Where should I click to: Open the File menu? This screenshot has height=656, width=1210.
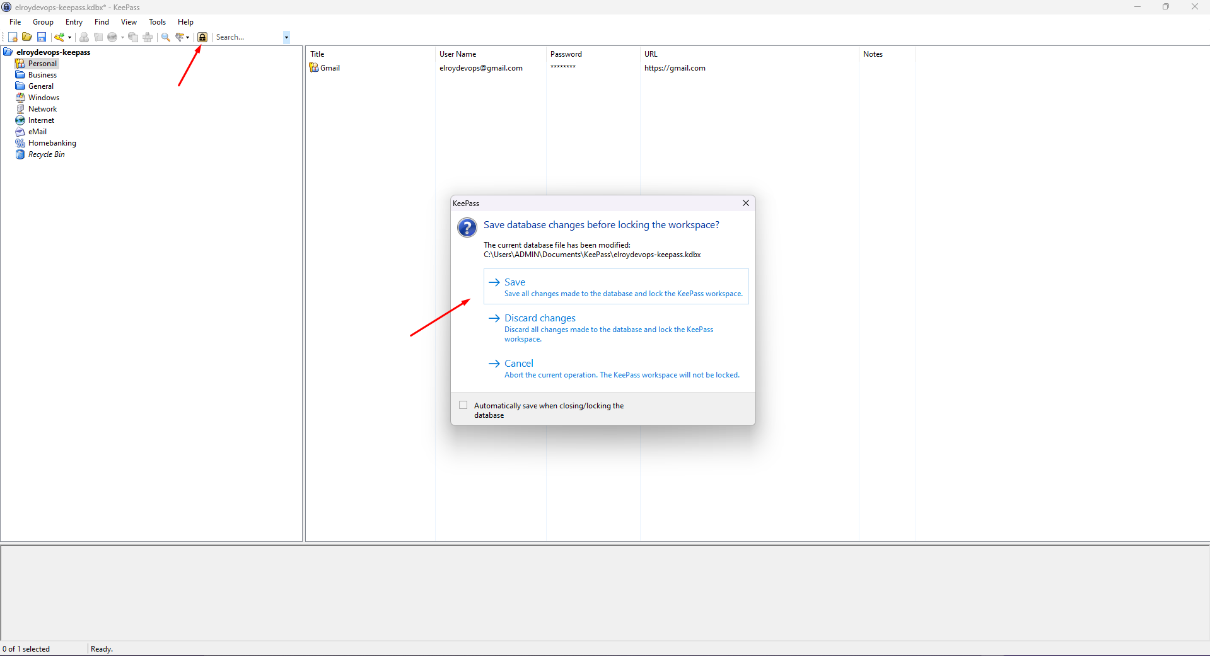(x=15, y=22)
